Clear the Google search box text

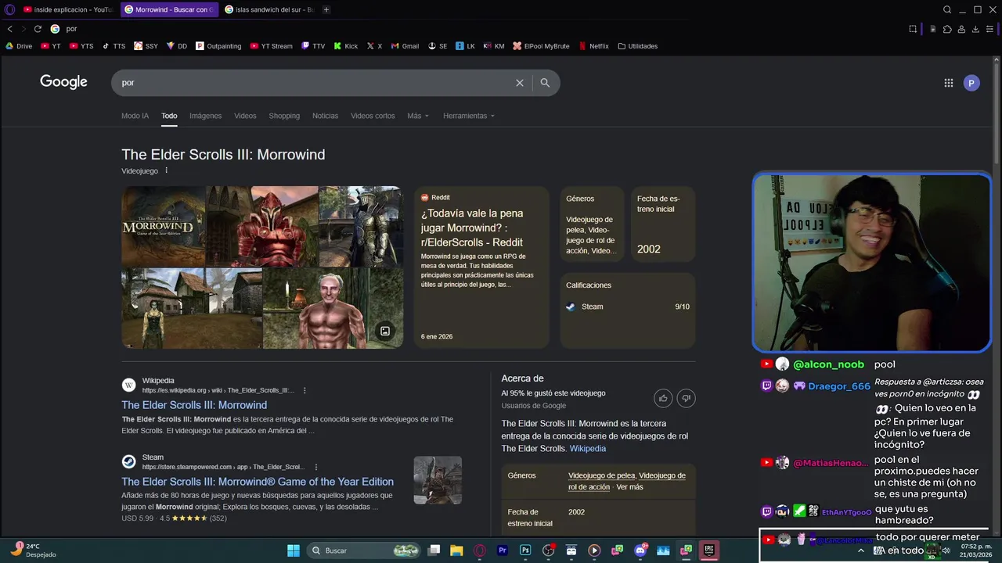click(x=519, y=82)
